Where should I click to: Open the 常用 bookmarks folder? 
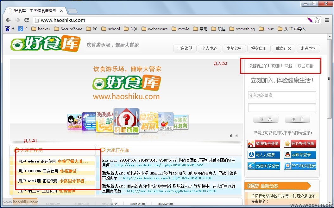tap(200, 29)
